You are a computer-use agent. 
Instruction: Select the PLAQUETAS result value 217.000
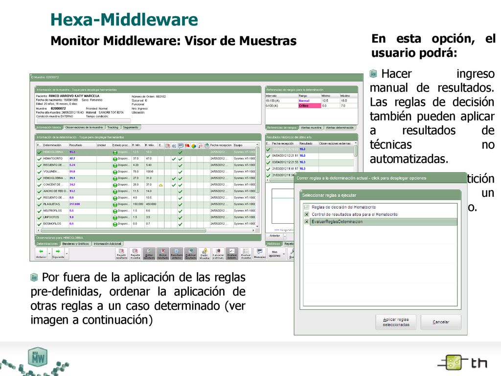click(x=74, y=204)
